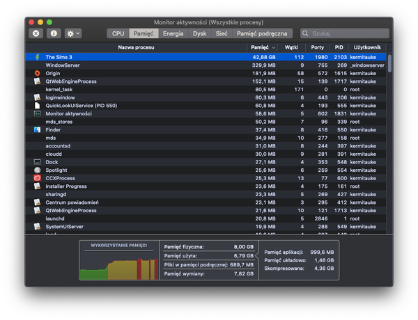The height and width of the screenshot is (320, 418).
Task: Select the cloudd process row
Action: 206,154
